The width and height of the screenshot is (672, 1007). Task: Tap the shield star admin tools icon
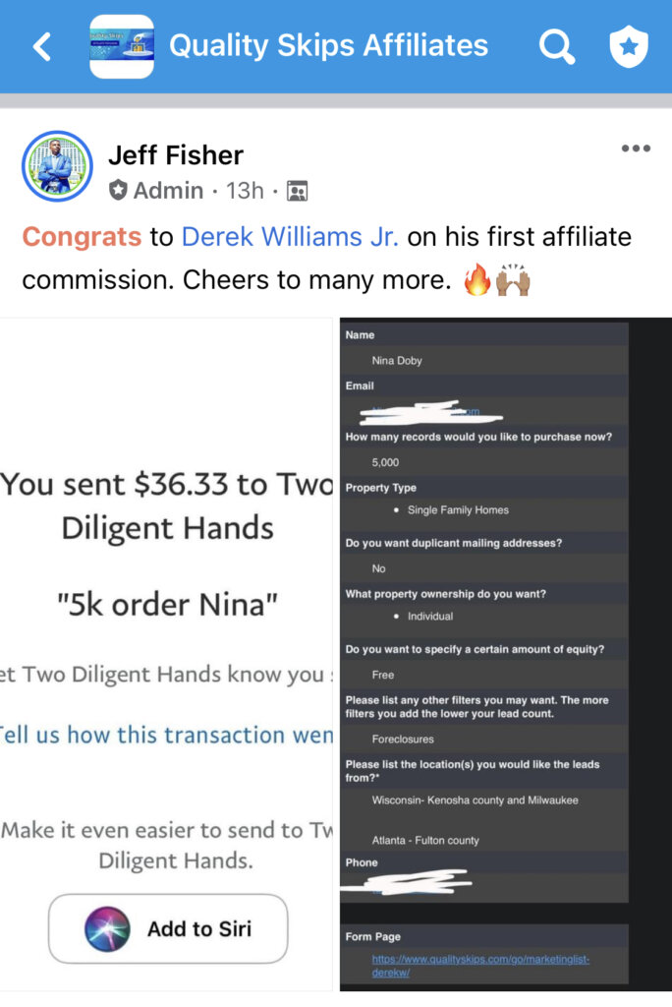pos(629,47)
